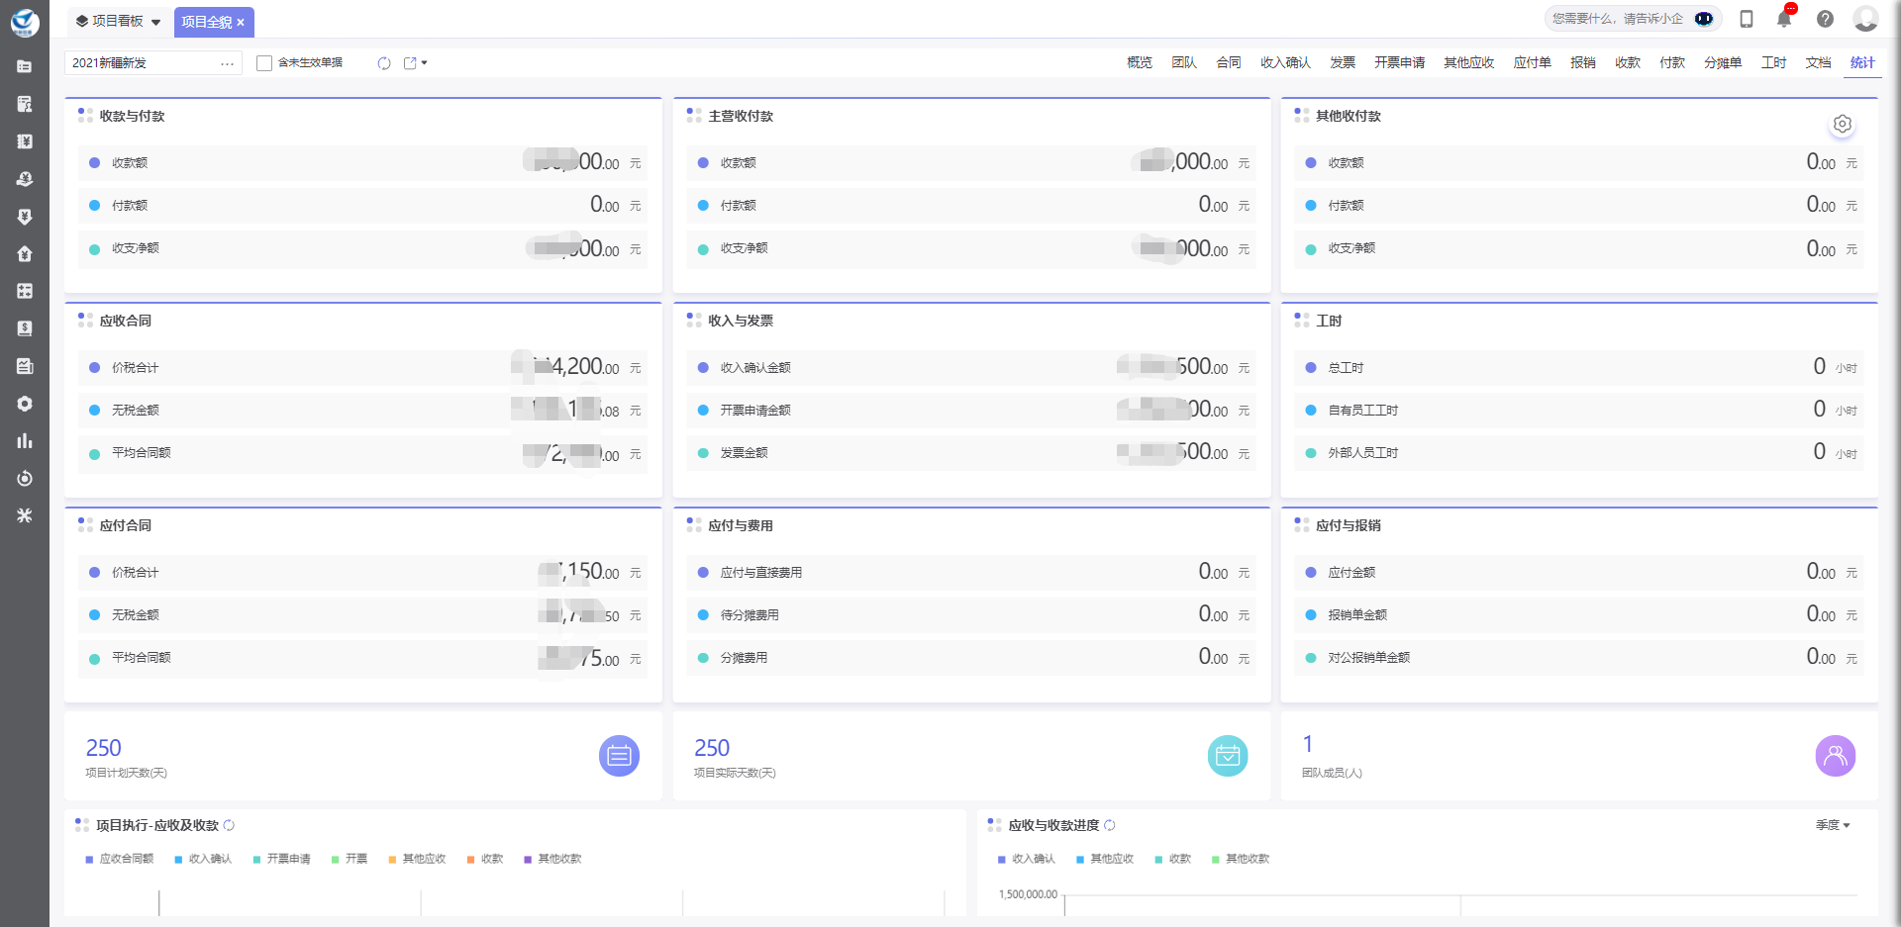Refresh the 应收与收款进度 chart
Image resolution: width=1901 pixels, height=927 pixels.
point(1110,825)
